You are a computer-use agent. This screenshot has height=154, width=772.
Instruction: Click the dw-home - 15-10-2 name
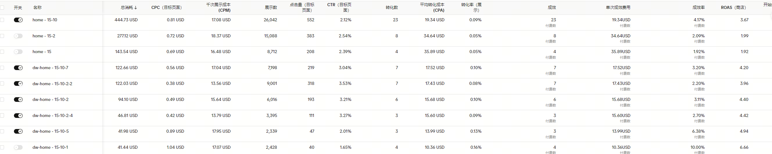(x=51, y=100)
